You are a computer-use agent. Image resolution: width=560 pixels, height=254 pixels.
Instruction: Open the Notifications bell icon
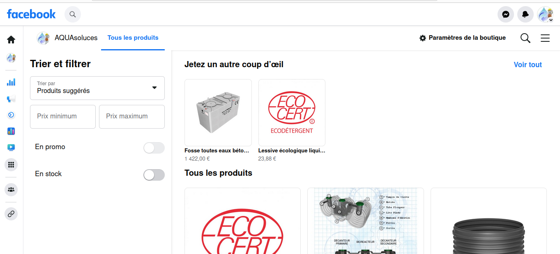click(525, 14)
